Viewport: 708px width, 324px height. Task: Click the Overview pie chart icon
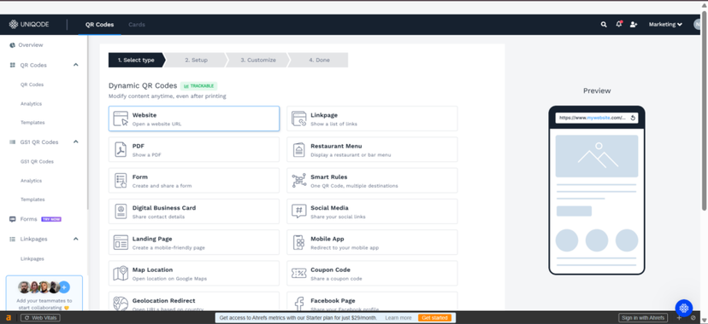pos(12,45)
